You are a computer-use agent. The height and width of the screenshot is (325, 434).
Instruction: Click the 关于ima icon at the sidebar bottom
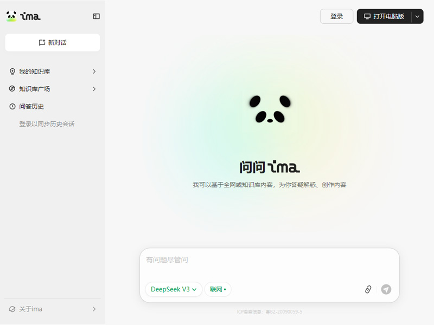click(x=12, y=309)
